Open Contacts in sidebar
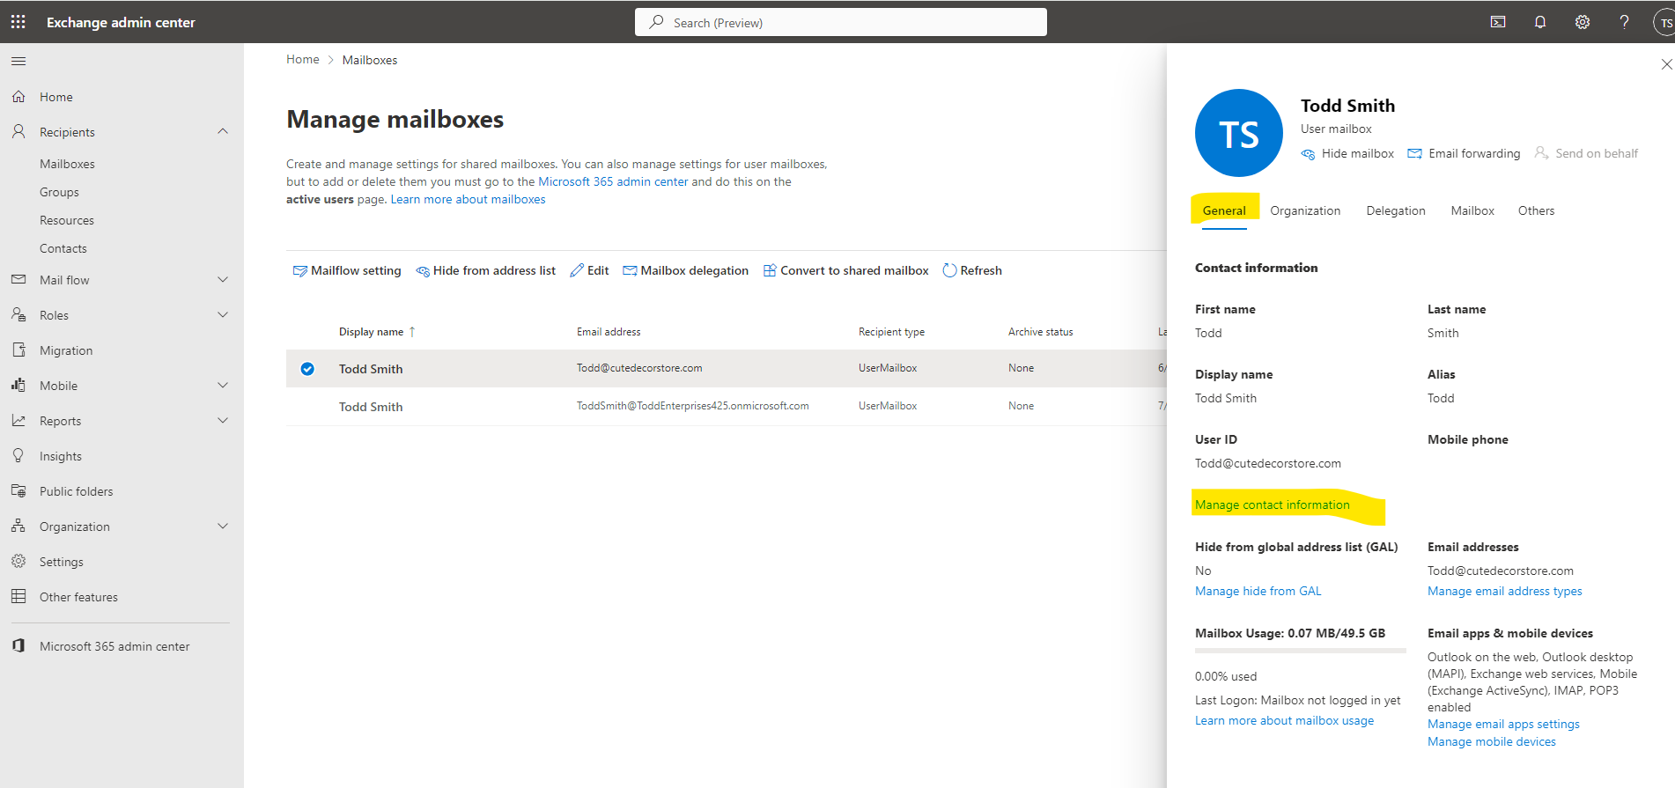The width and height of the screenshot is (1675, 788). pyautogui.click(x=63, y=248)
